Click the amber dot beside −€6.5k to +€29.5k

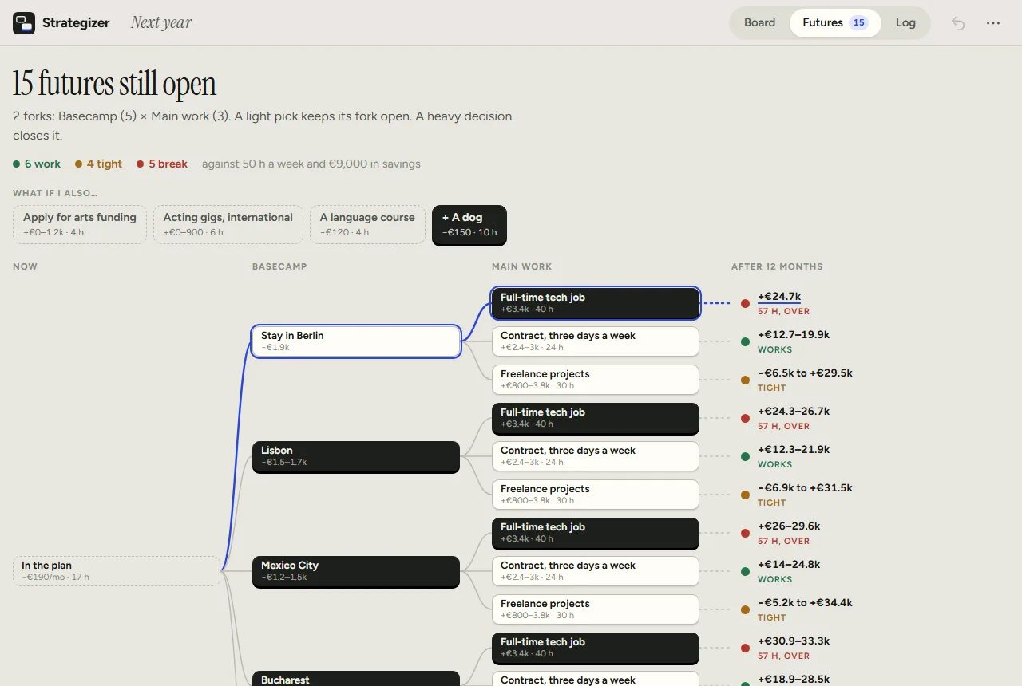(745, 380)
